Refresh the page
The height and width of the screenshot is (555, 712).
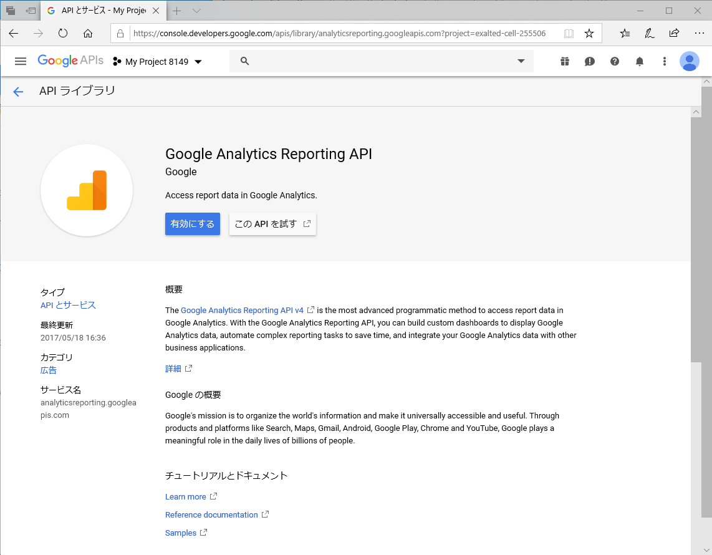[63, 33]
